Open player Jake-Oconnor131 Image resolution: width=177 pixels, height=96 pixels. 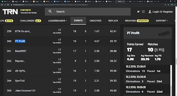click(25, 91)
